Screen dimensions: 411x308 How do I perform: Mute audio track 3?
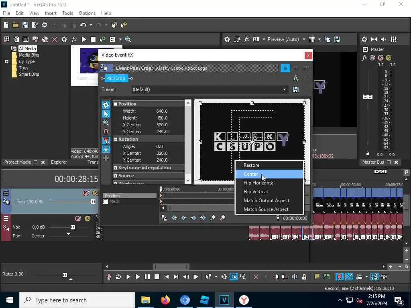[78, 219]
